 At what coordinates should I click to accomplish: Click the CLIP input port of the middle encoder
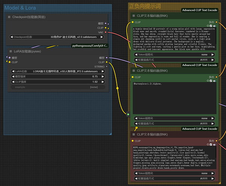pos(132,77)
